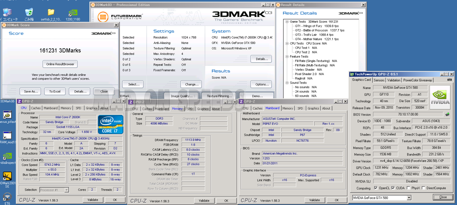The image size is (457, 205).
Task: Open the nvidiaInspector desktop icon
Action: point(7,156)
